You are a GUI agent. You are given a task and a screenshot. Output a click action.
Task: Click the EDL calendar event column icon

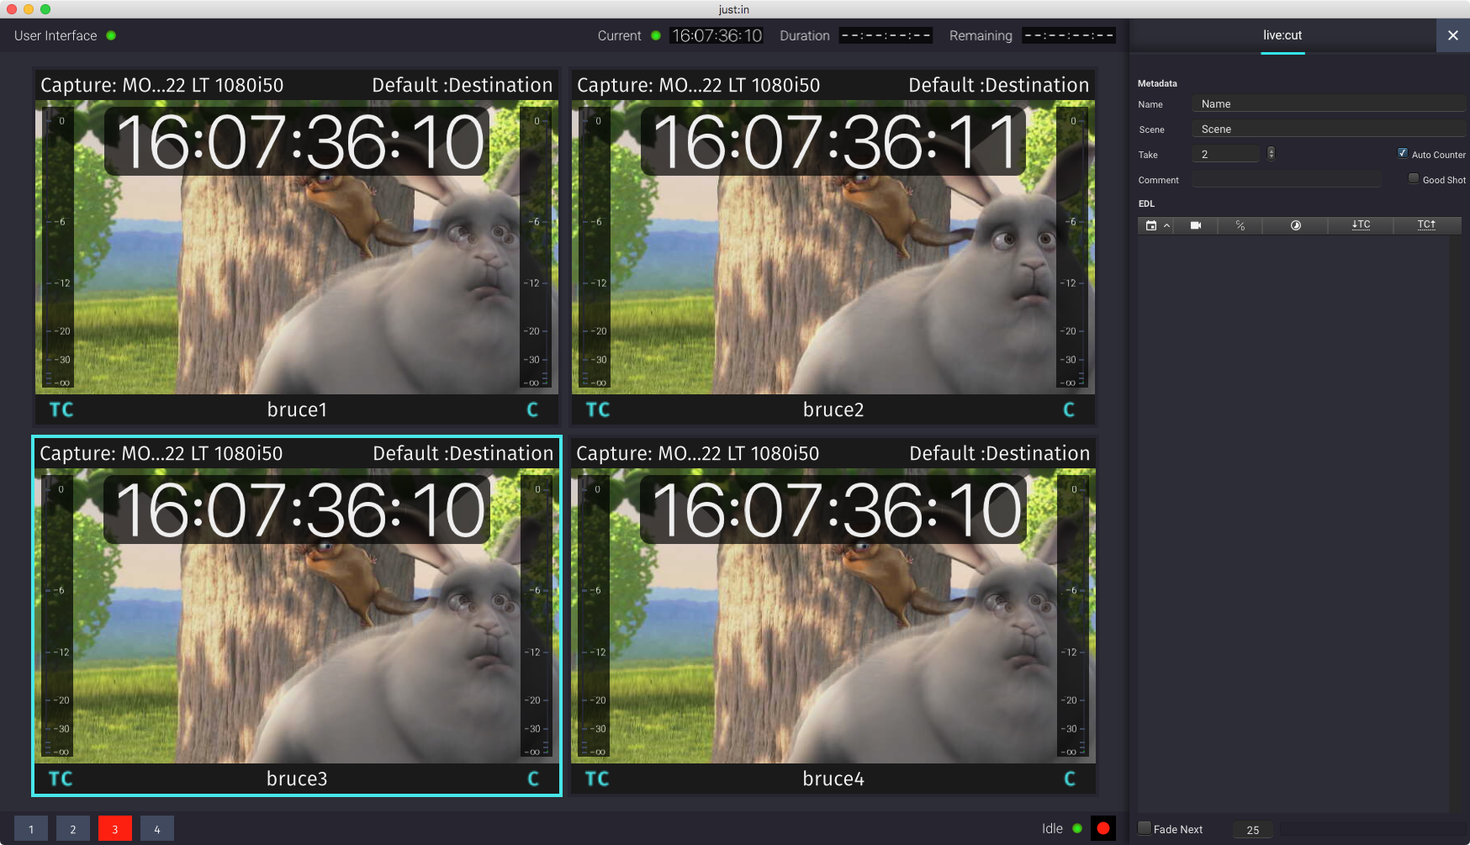(x=1151, y=225)
